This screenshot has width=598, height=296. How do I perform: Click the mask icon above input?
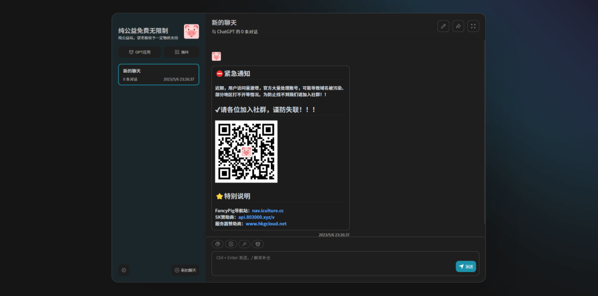(x=258, y=244)
